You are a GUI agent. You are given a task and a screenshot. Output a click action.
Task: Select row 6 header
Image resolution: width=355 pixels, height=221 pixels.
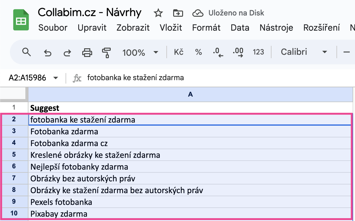14,167
